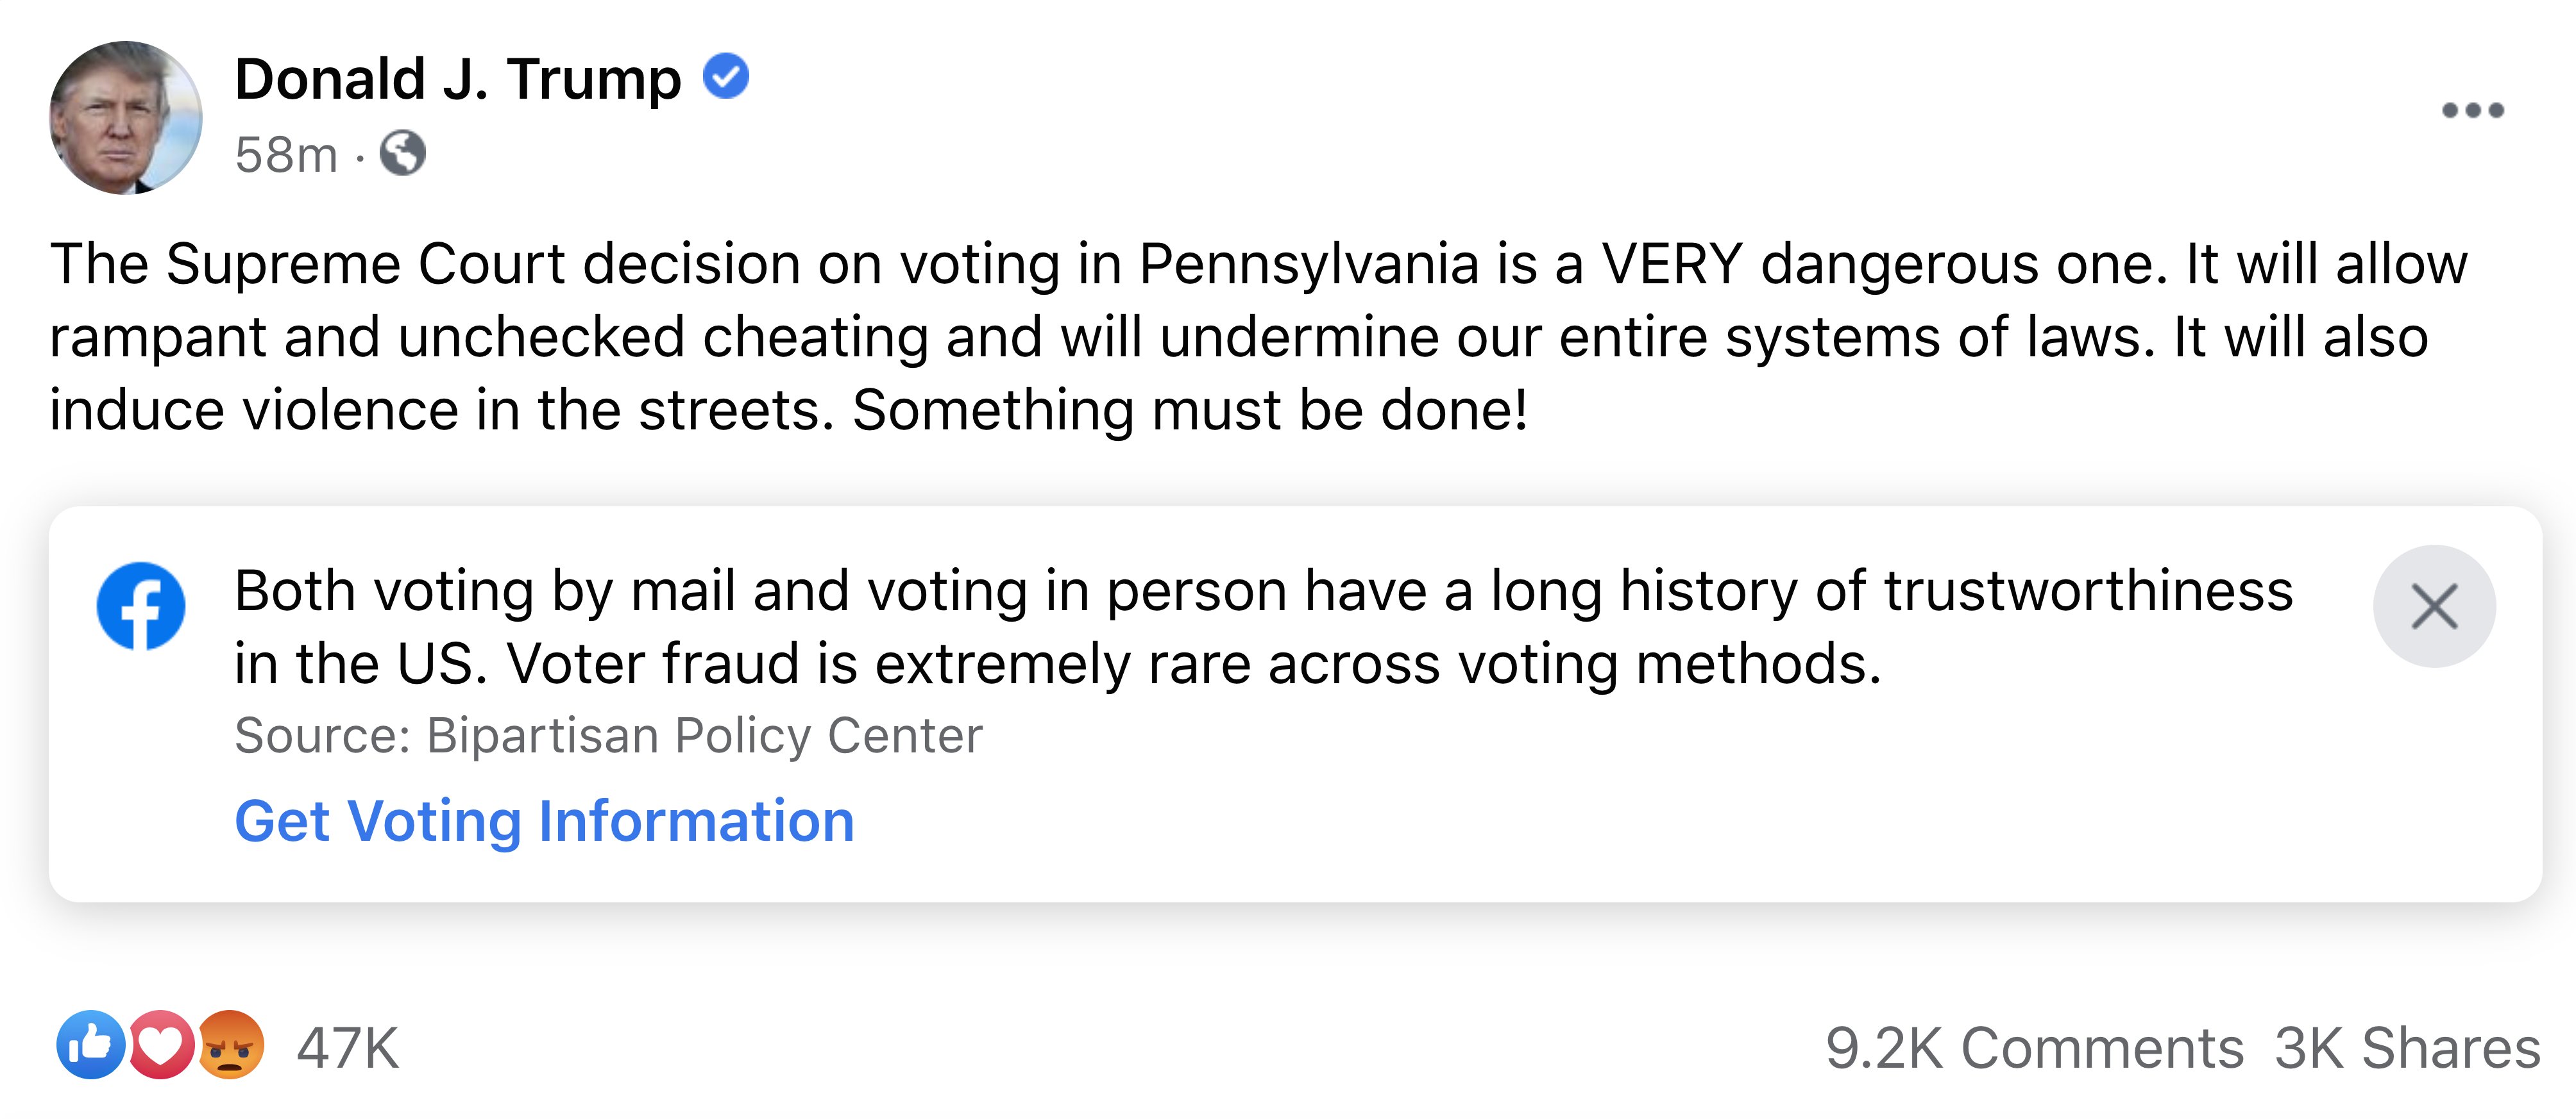2576x1119 pixels.
Task: Click the 58m post timestamp
Action: [x=286, y=155]
